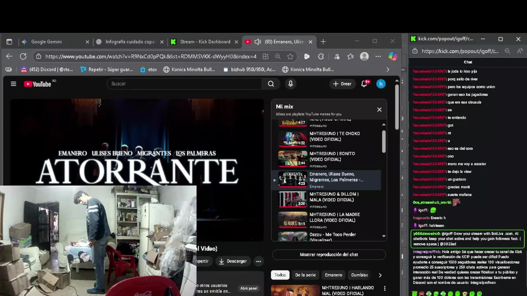This screenshot has width=527, height=296.
Task: Add this page to favorites star
Action: coord(290,56)
